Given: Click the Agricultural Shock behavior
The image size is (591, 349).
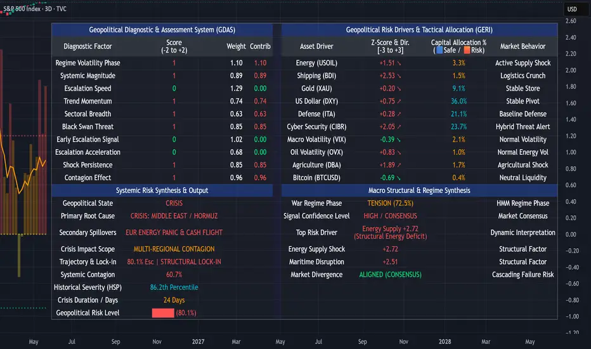Looking at the screenshot, I should tap(523, 165).
